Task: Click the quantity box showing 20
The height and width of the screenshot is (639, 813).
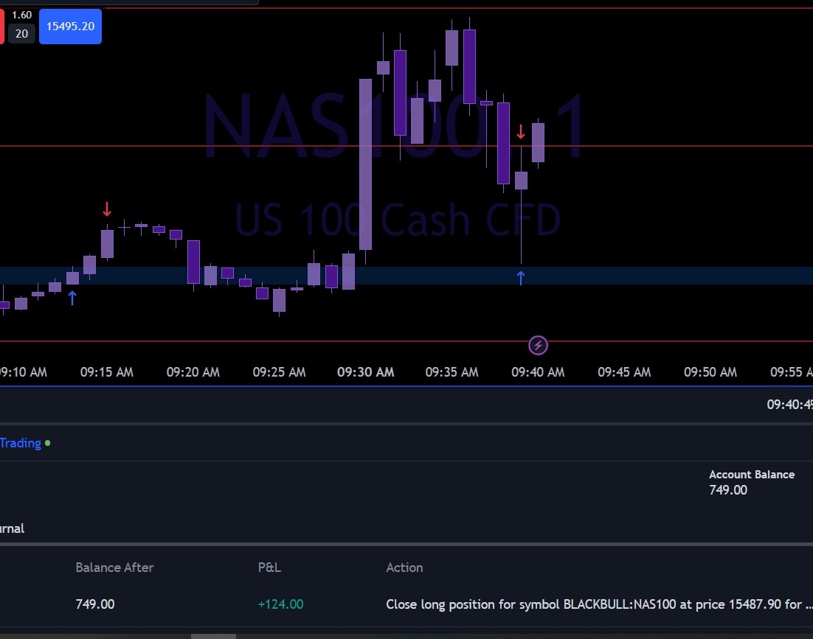Action: coord(22,34)
